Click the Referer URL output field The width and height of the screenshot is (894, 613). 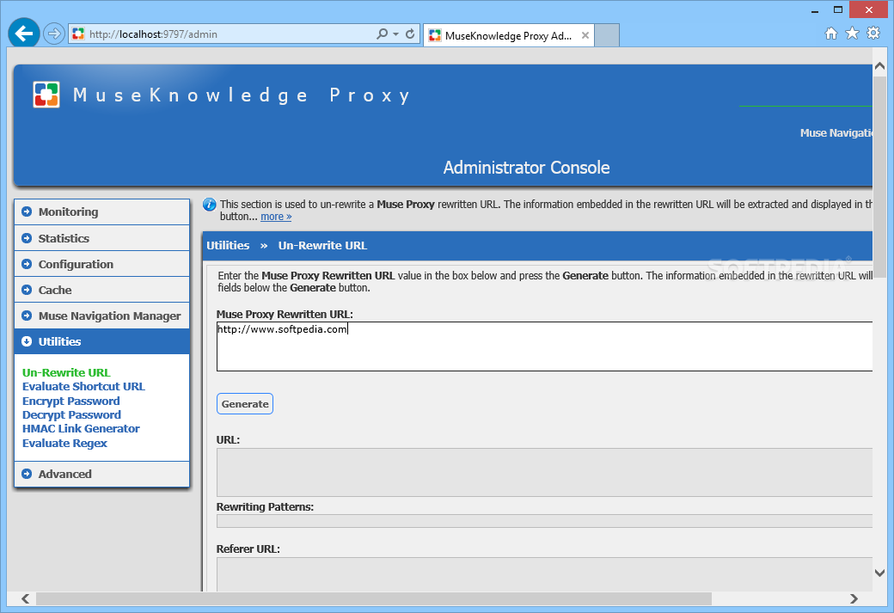pyautogui.click(x=544, y=574)
